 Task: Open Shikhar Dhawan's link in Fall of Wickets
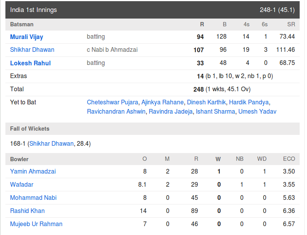pyautogui.click(x=51, y=143)
